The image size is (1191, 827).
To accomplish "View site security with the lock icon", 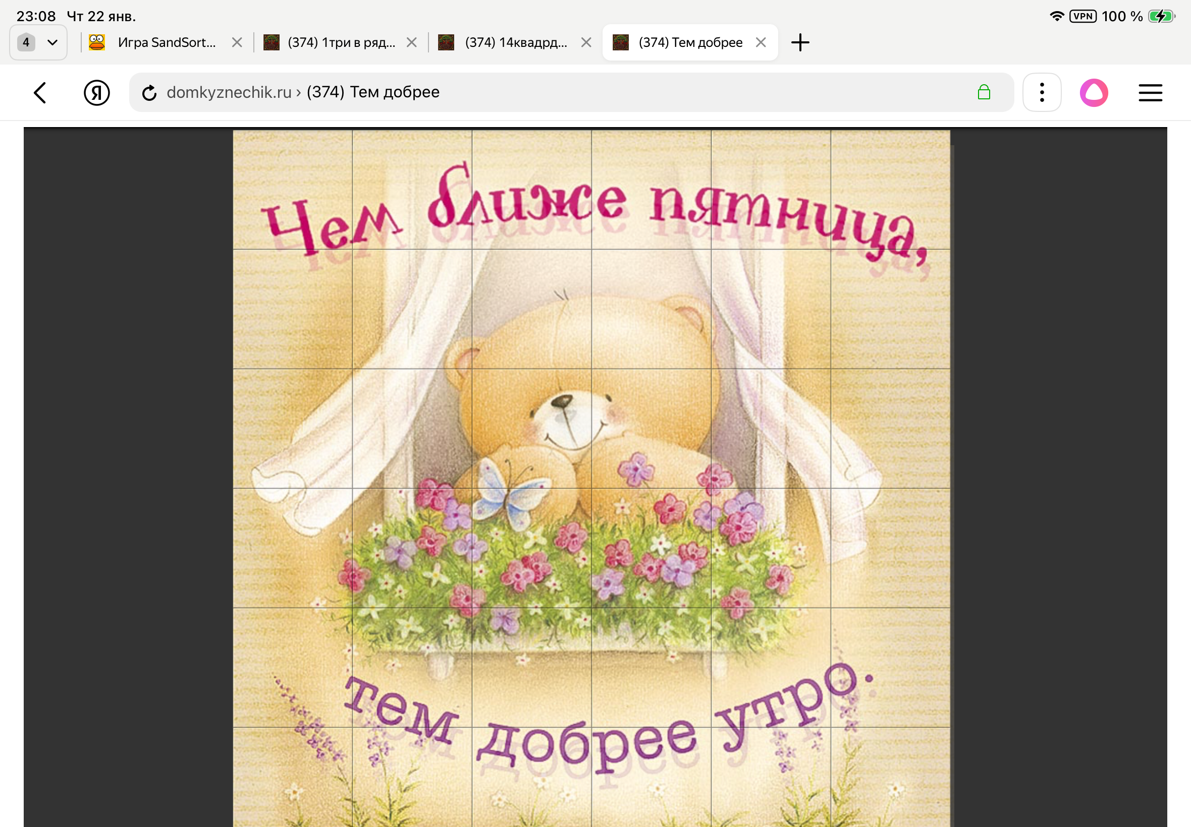I will [985, 92].
